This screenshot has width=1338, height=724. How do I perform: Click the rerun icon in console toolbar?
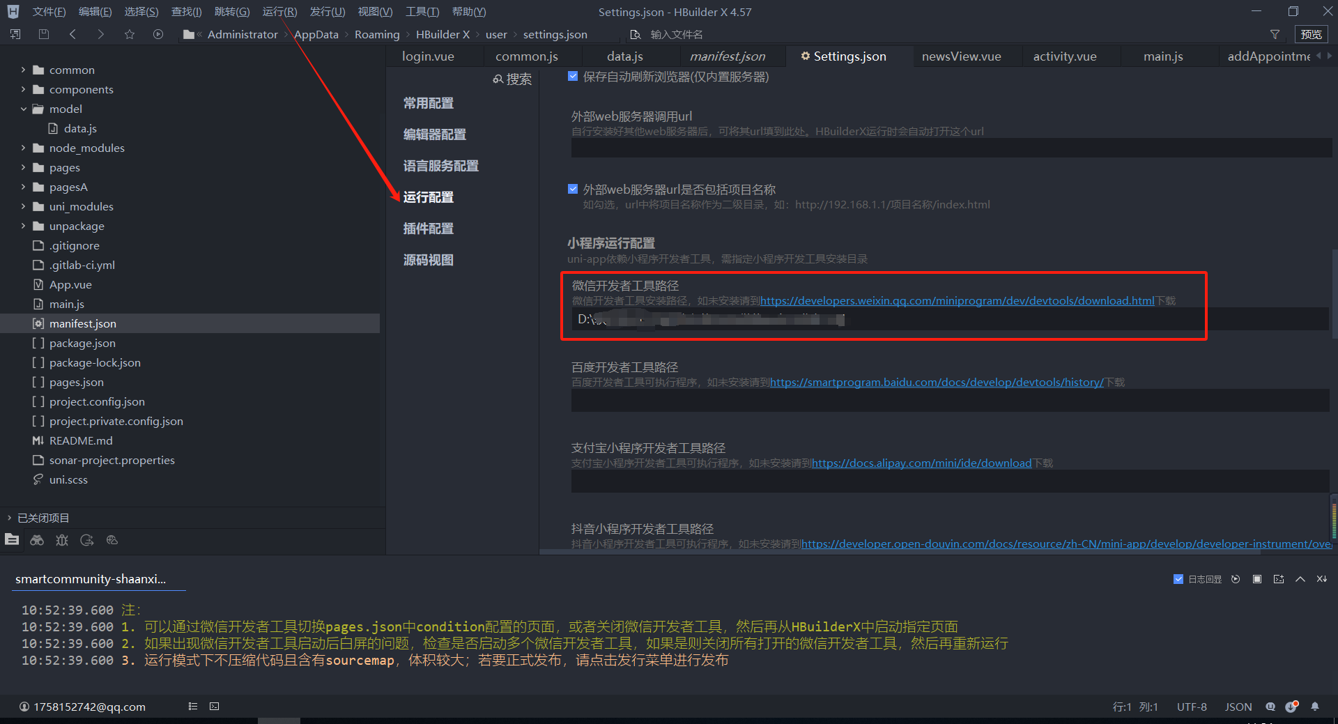[1236, 579]
